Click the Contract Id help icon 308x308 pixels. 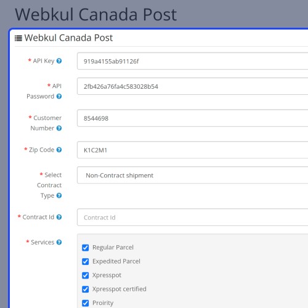coord(59,217)
